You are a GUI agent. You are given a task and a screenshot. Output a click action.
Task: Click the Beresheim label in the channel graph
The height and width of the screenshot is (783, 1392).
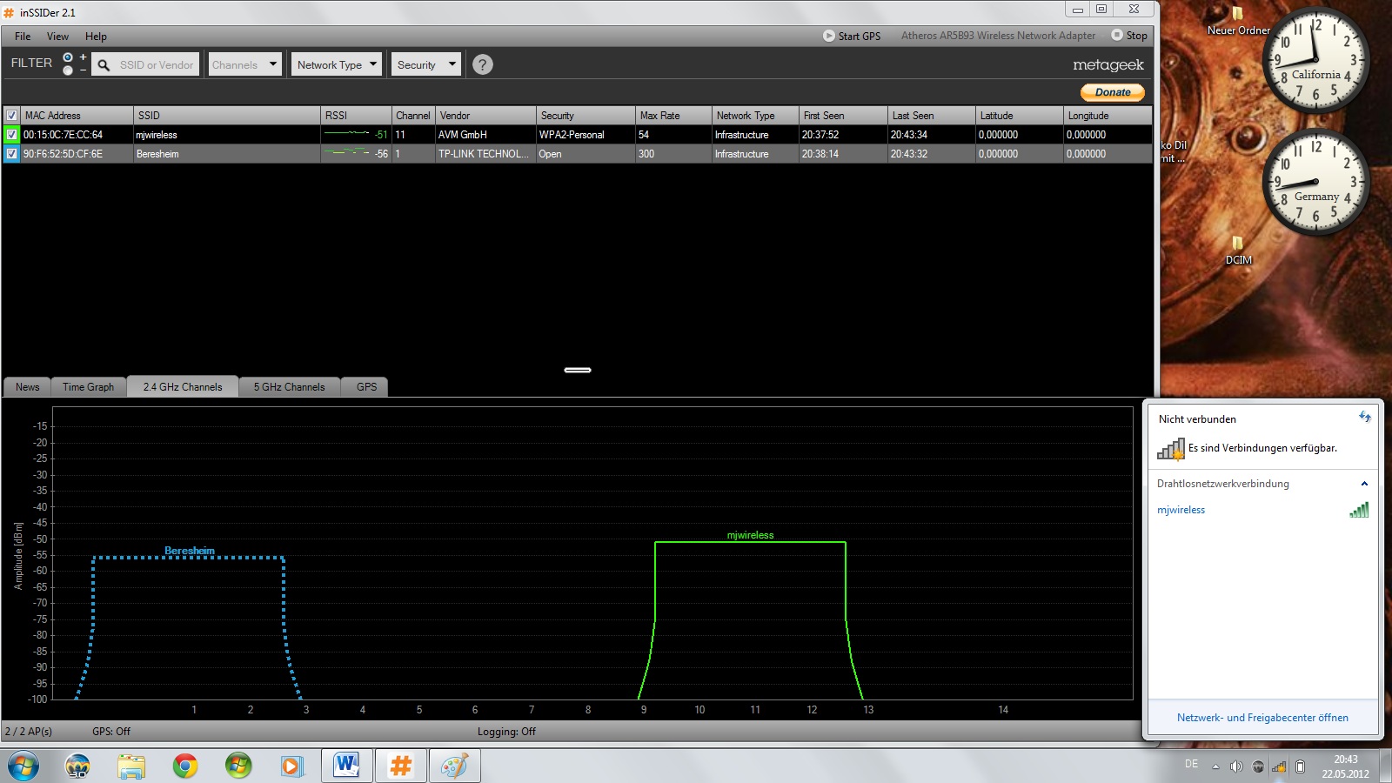[190, 551]
